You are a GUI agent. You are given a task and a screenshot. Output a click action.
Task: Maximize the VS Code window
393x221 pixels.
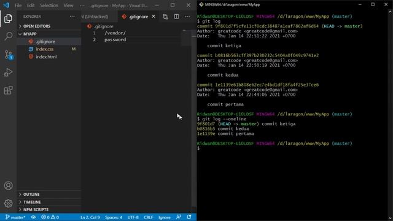click(173, 5)
